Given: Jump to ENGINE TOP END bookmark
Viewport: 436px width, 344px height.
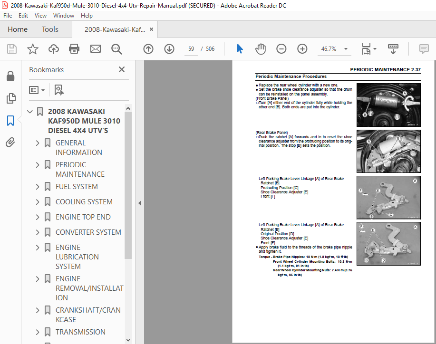Looking at the screenshot, I should (83, 217).
